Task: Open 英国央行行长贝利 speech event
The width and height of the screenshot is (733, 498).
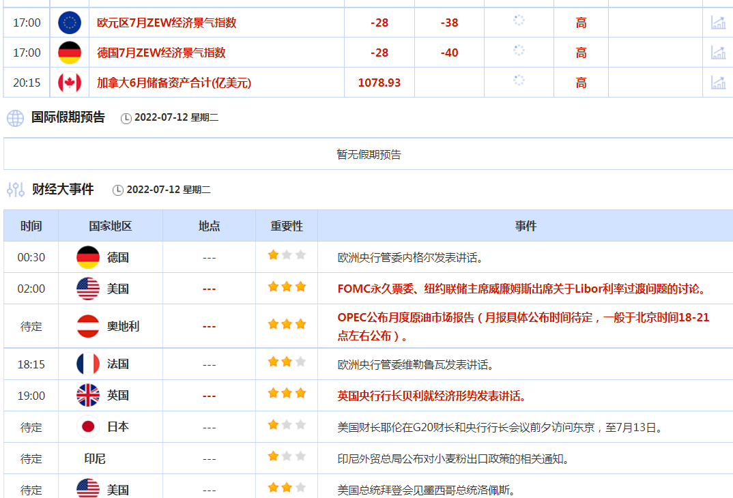Action: [431, 396]
